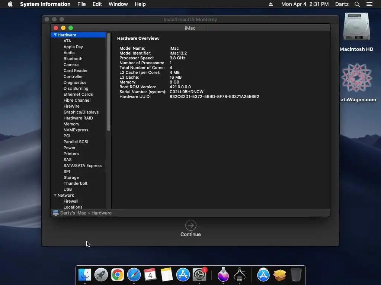Select Controller in the sidebar
Image resolution: width=381 pixels, height=285 pixels.
coord(73,76)
